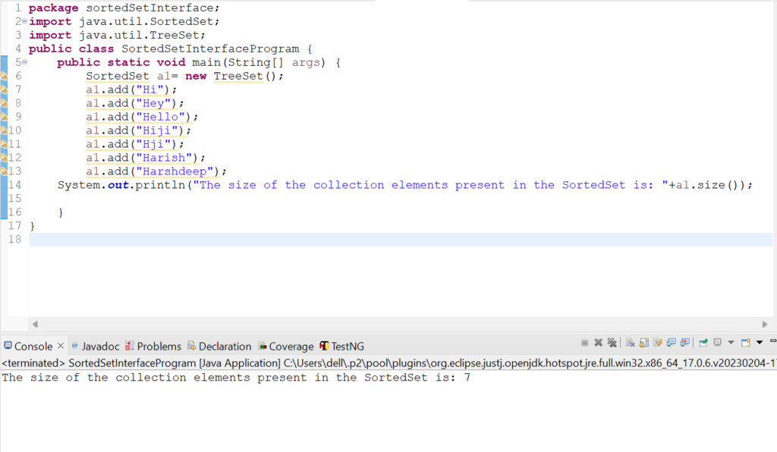
Task: Click 'println' on line 14
Action: point(160,184)
